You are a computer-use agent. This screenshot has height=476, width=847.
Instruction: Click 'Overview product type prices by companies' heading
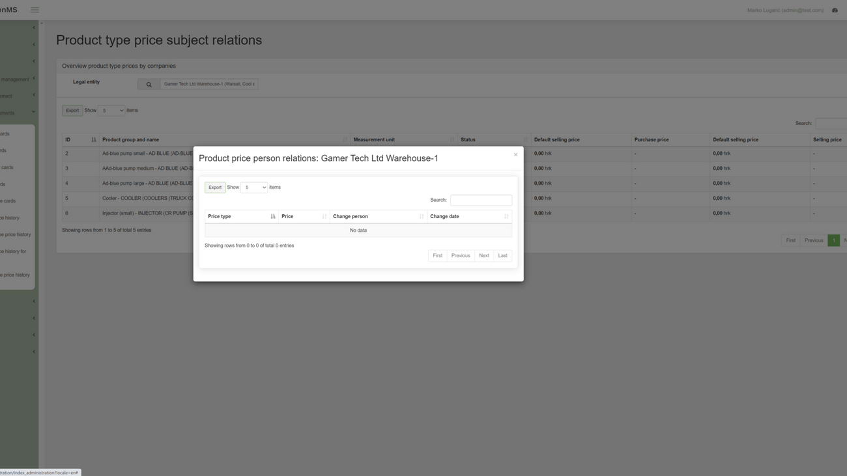pos(119,66)
